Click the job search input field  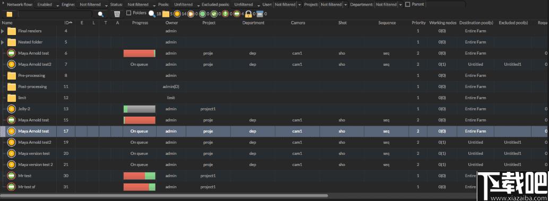[x=55, y=14]
